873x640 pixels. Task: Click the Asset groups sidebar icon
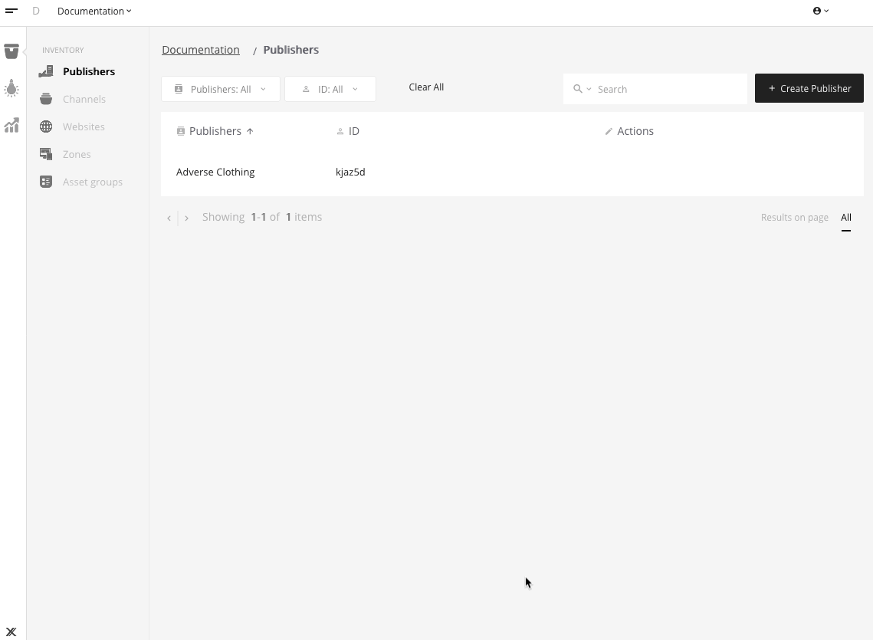(46, 182)
